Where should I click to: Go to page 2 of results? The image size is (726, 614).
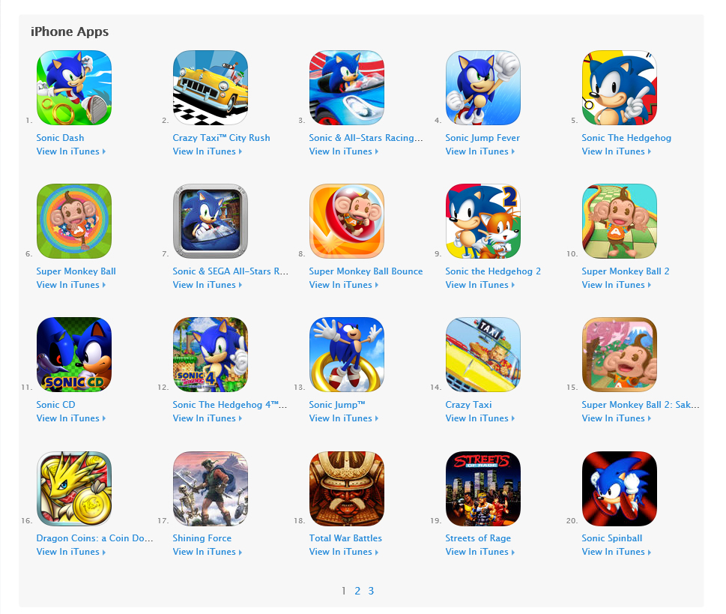point(357,591)
